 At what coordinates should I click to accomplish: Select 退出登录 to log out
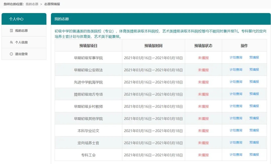click(21, 54)
